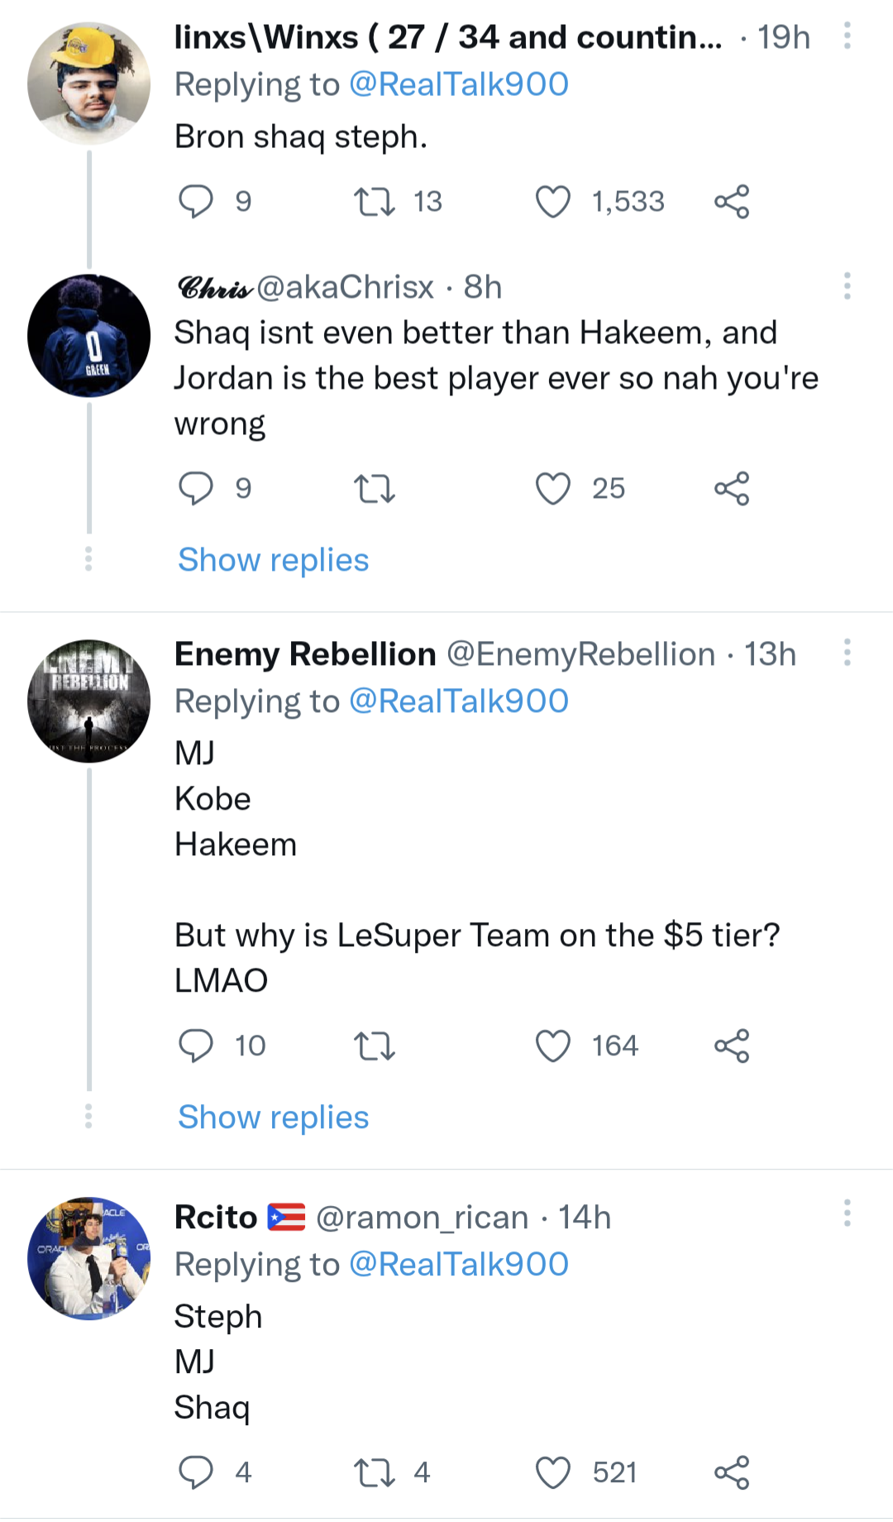This screenshot has width=893, height=1522.
Task: Share Enemy Rebellion's tweet
Action: pyautogui.click(x=732, y=1046)
